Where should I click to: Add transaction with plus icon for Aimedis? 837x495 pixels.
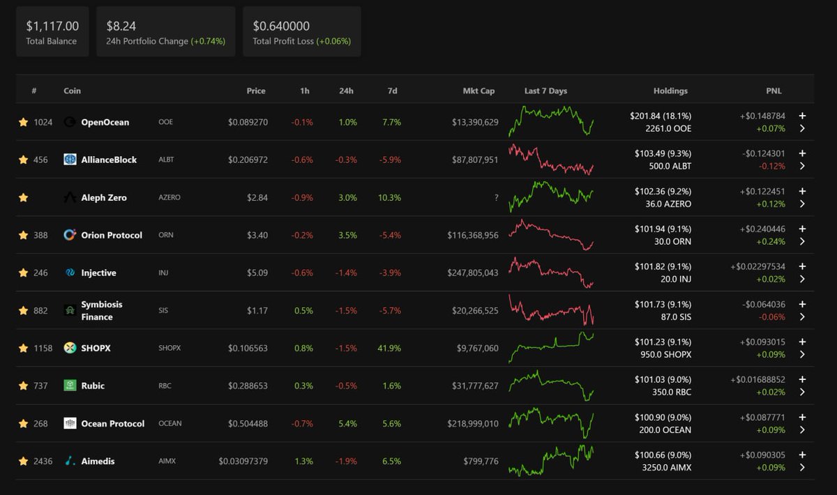[x=802, y=455]
